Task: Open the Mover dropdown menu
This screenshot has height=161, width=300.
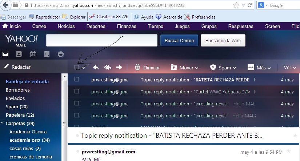Action: (x=184, y=68)
